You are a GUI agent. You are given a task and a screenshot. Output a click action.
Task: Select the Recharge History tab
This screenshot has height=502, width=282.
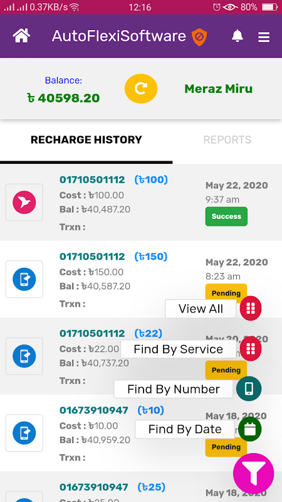86,140
